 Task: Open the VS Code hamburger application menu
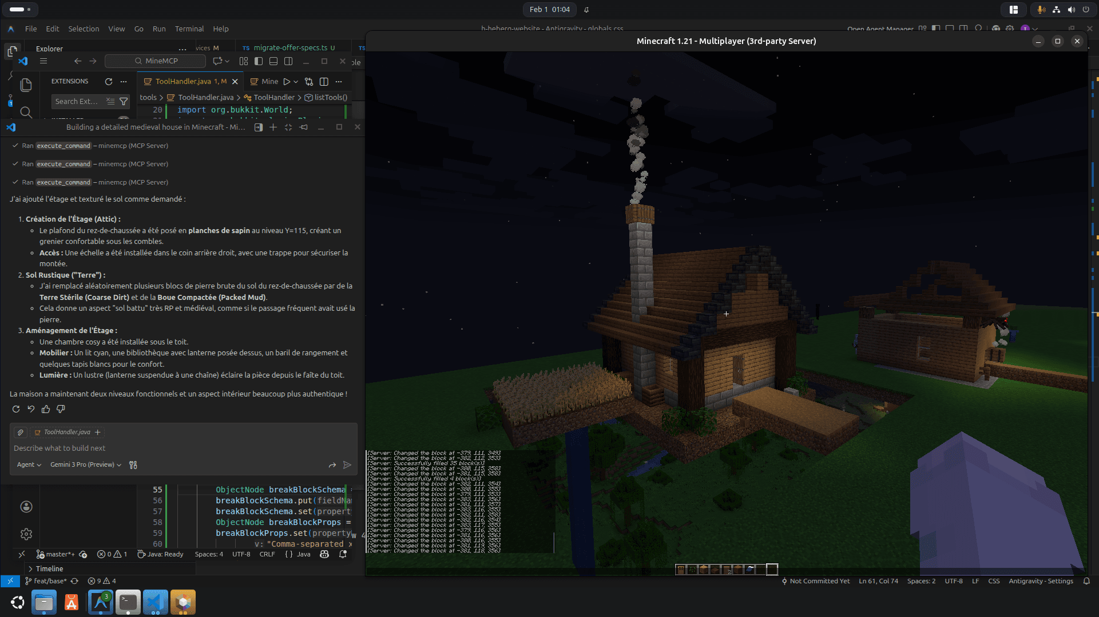point(43,61)
